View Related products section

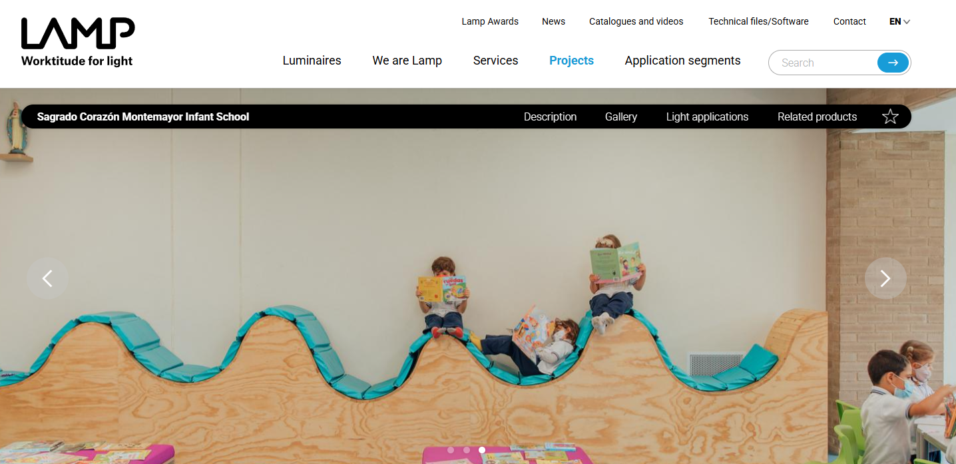817,116
